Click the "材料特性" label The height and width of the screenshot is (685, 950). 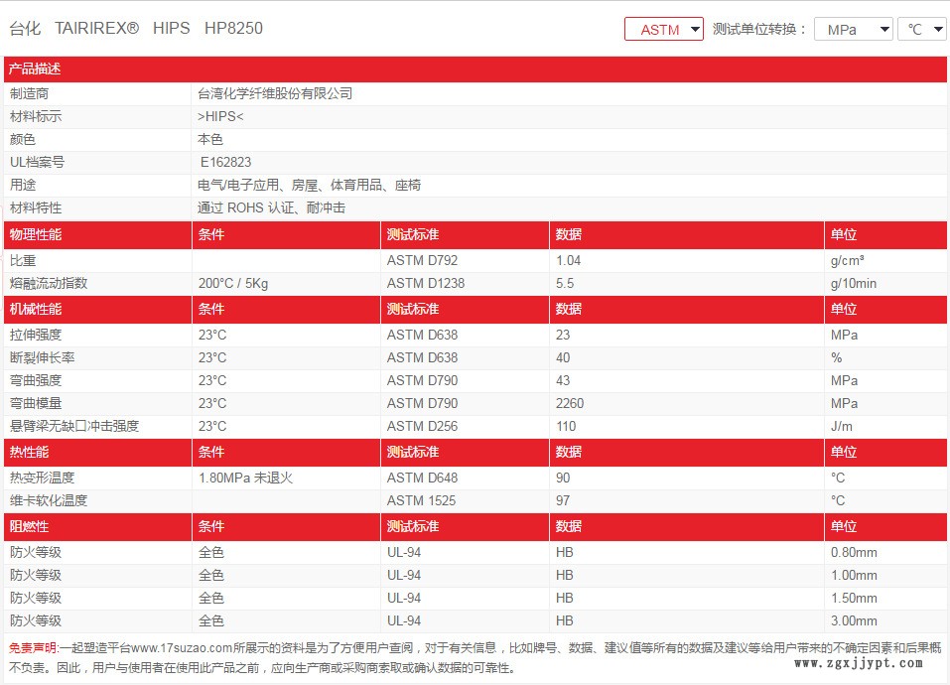pyautogui.click(x=36, y=207)
